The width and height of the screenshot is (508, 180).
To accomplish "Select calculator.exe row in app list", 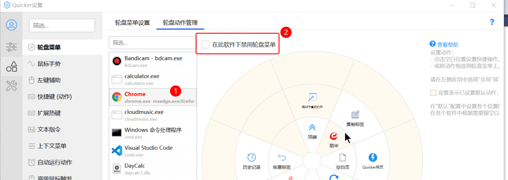I will pos(153,79).
